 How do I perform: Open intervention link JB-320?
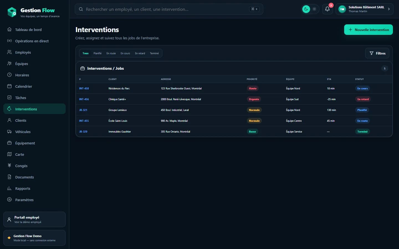[x=83, y=132]
